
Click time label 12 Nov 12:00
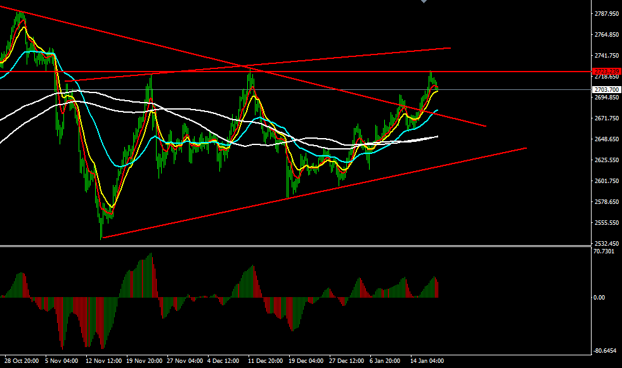click(x=103, y=361)
